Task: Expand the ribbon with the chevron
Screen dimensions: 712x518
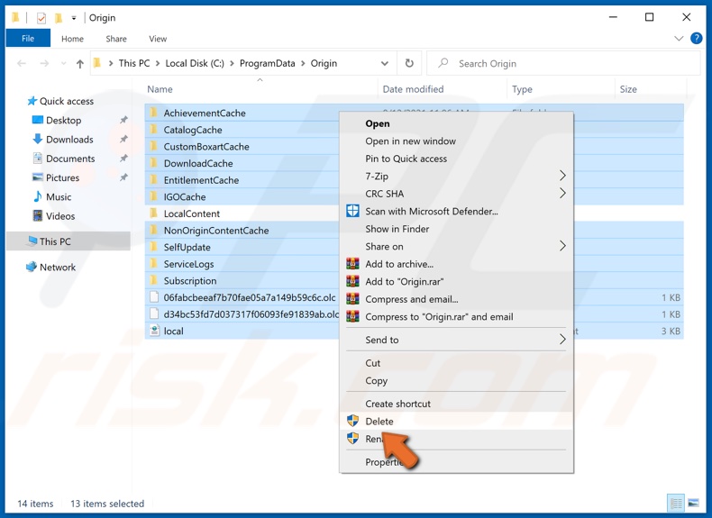Action: (679, 39)
